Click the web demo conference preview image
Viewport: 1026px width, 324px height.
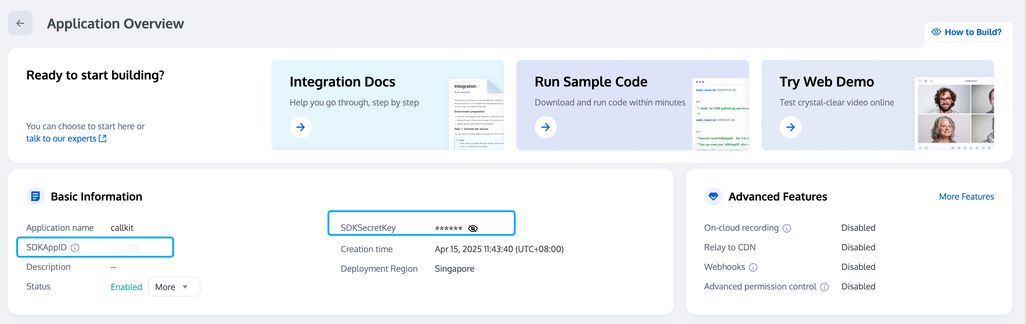click(x=954, y=114)
